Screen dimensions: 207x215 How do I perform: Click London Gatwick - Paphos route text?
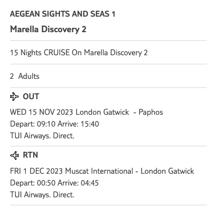(x=119, y=112)
